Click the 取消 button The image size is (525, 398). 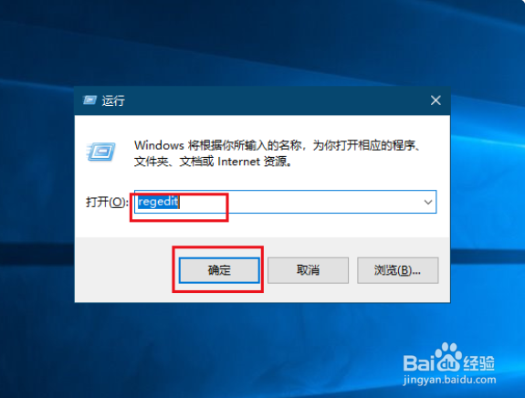pyautogui.click(x=308, y=270)
